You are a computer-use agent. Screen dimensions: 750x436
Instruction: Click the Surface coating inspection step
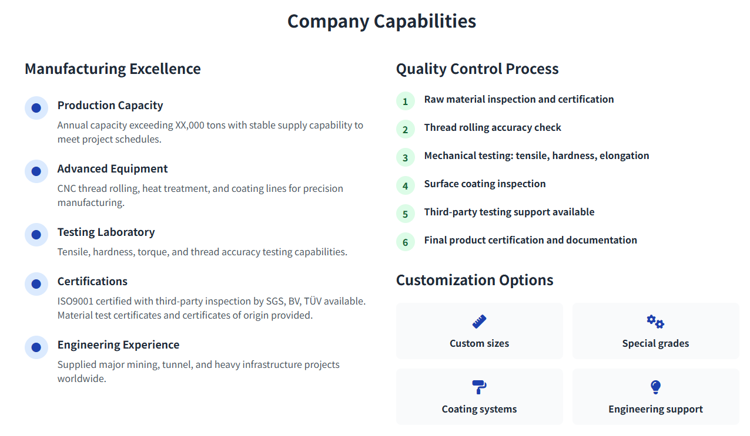point(485,184)
